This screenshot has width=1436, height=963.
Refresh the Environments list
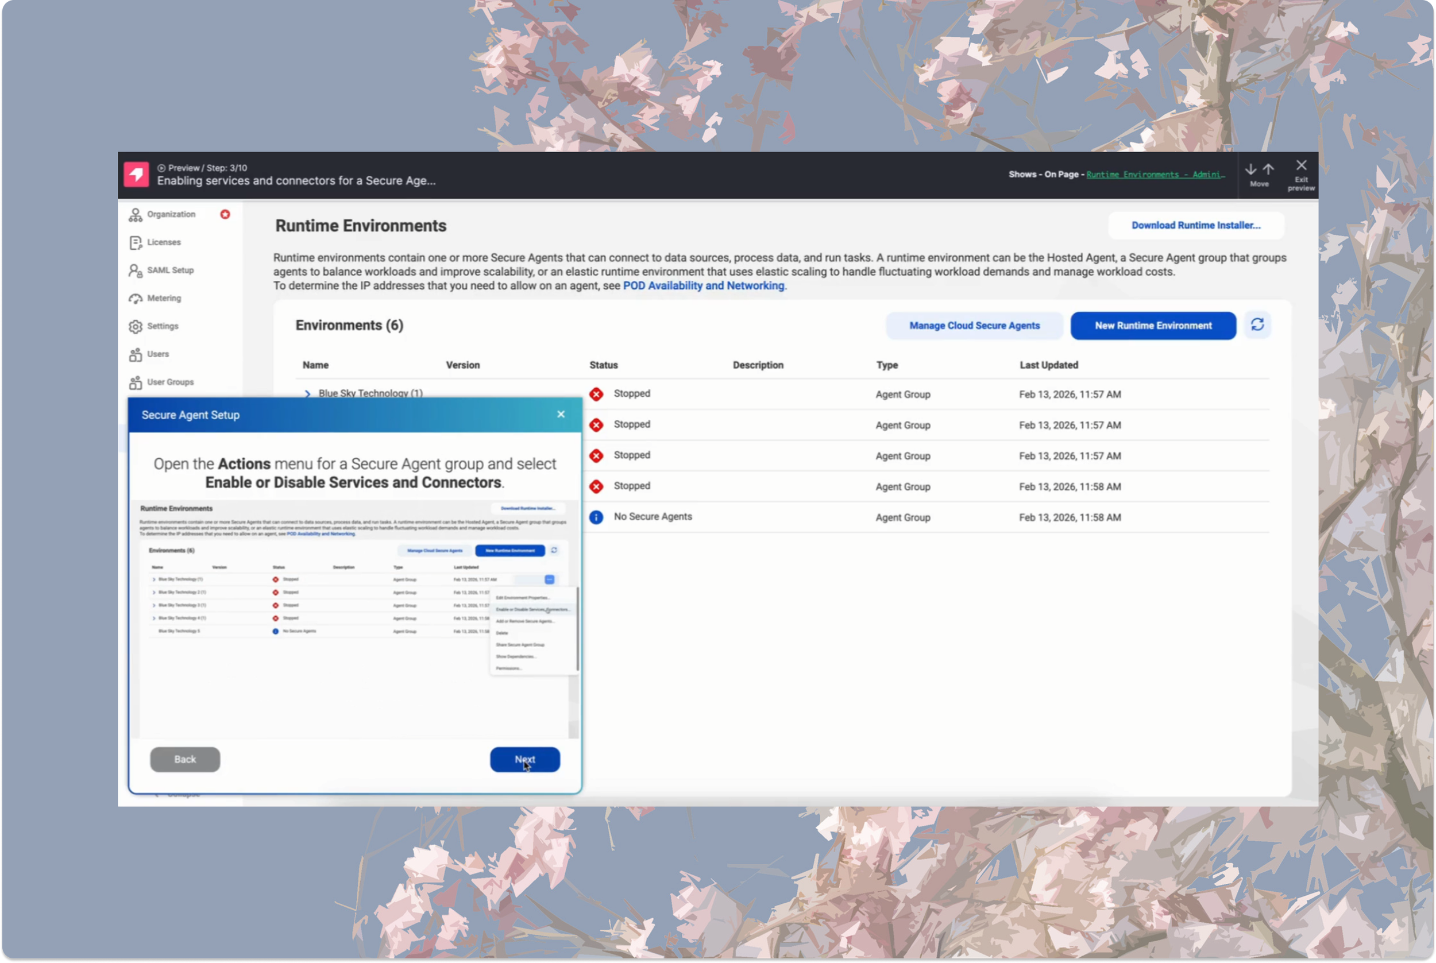(x=1257, y=325)
